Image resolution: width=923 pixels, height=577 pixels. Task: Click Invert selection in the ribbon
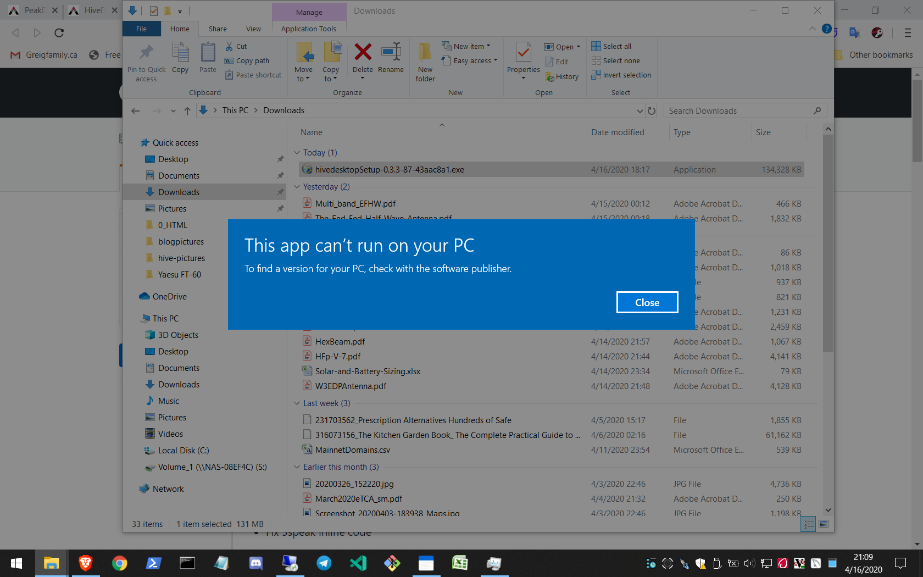621,75
